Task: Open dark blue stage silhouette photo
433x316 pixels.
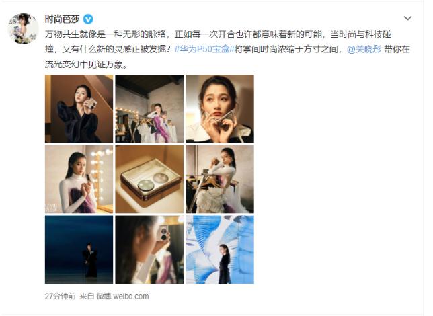Action: 79,249
